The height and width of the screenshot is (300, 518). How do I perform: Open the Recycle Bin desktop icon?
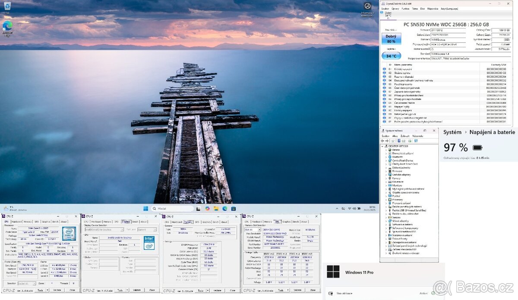[7, 6]
